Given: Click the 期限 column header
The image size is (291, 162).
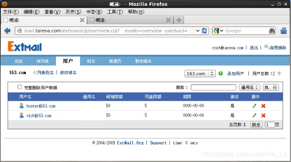Looking at the screenshot, I should click(x=187, y=97).
